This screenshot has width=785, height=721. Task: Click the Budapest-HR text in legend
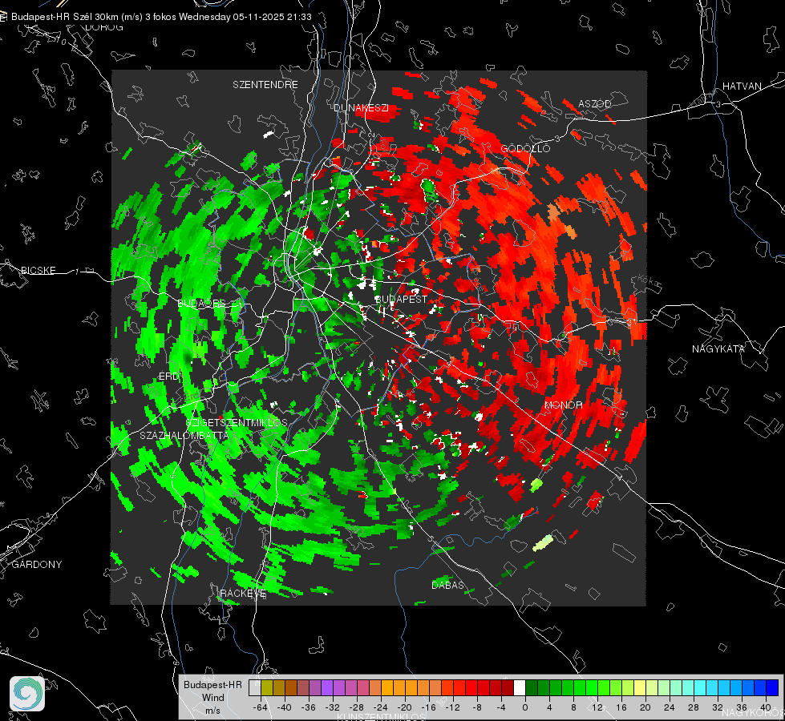point(212,685)
